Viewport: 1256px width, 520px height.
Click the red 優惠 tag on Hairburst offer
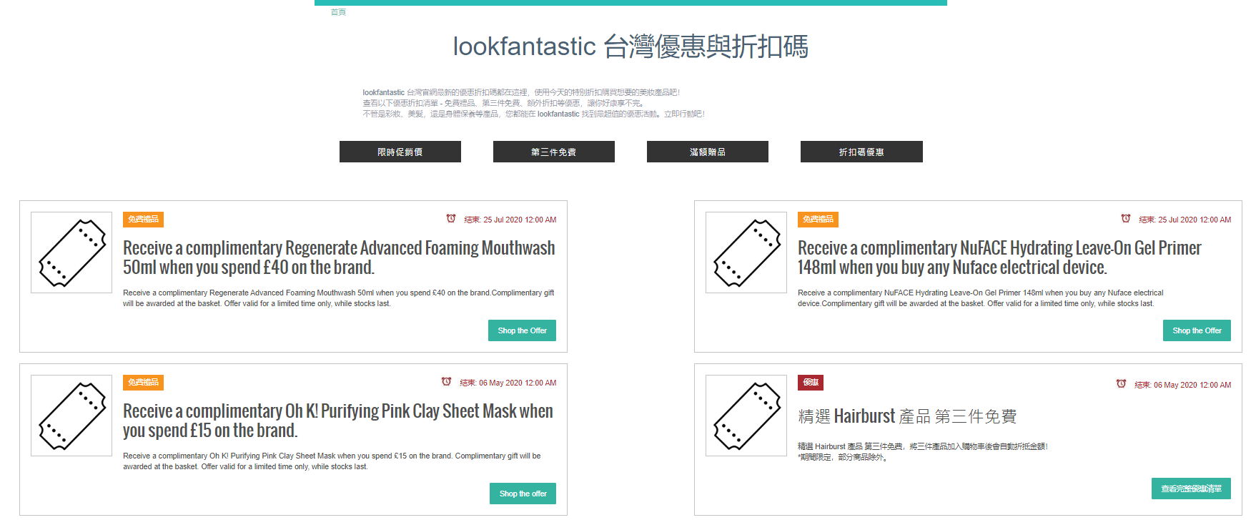pyautogui.click(x=811, y=383)
